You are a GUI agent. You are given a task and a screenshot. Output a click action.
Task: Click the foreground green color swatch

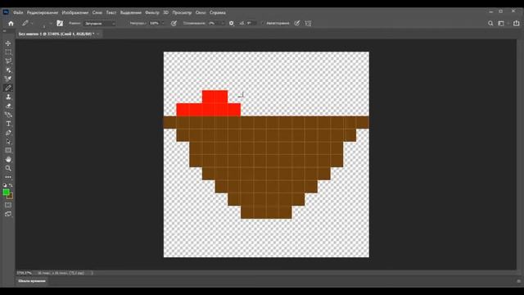(x=6, y=193)
